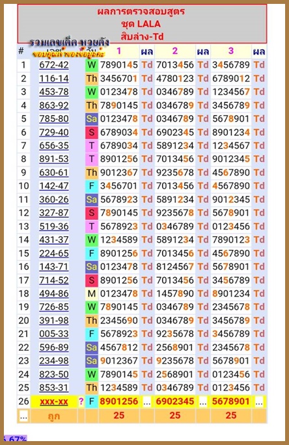Select column header 2 in magenta
The height and width of the screenshot is (445, 289).
pos(175,51)
